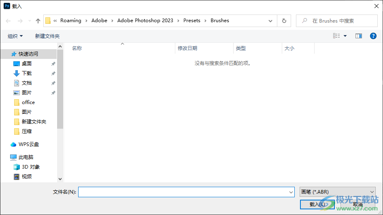Open the 画笔 (*.ABR) file type dropdown

338,192
